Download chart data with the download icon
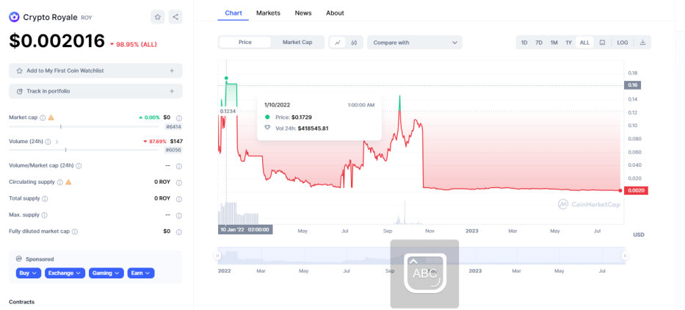The image size is (685, 310). 642,43
